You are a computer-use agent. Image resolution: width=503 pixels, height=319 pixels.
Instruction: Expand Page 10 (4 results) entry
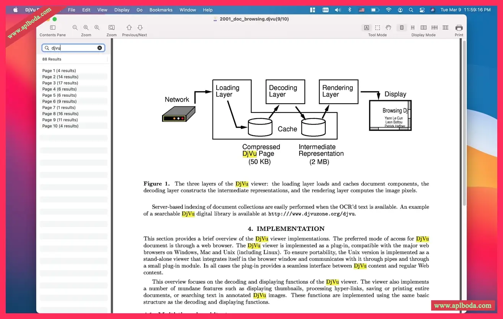[x=60, y=126]
